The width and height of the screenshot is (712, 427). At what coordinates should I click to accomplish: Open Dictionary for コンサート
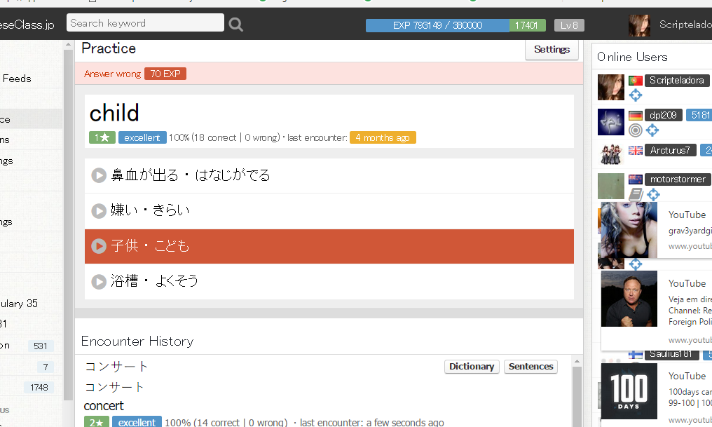[x=471, y=367]
